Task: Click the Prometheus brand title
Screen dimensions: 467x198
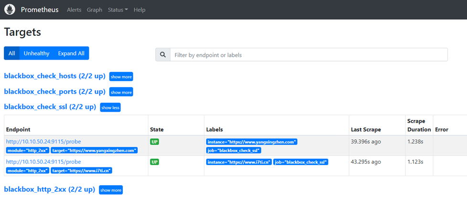Action: click(40, 10)
